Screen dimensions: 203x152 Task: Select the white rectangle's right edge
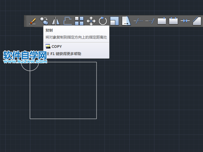point(97,90)
